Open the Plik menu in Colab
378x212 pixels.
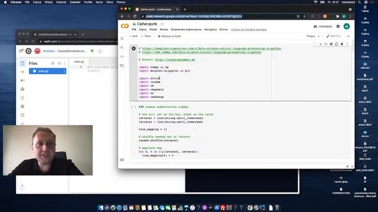point(134,29)
